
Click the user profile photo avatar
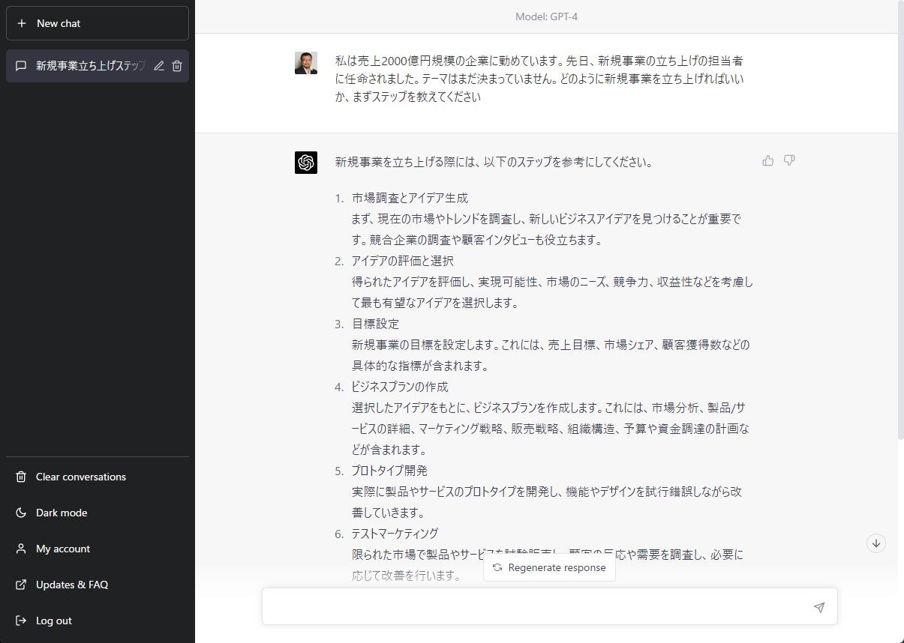tap(306, 63)
